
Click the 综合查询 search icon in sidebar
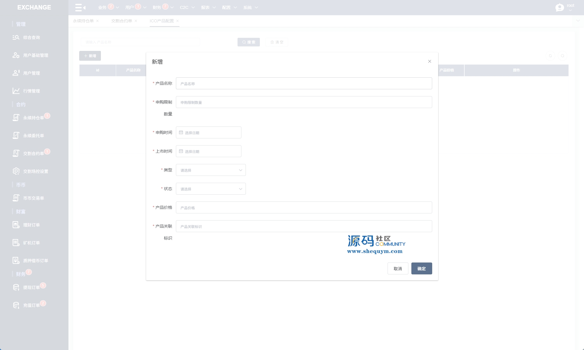(16, 37)
